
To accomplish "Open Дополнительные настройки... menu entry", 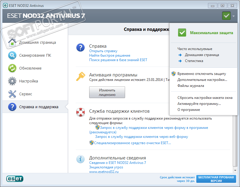I will (202, 80).
